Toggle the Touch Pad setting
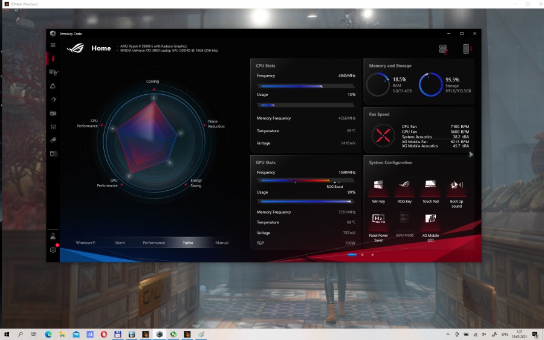 click(x=430, y=185)
